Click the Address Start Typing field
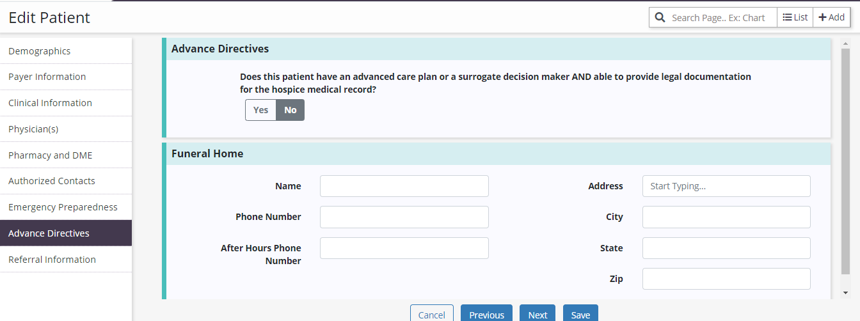The height and width of the screenshot is (321, 860). (x=726, y=186)
